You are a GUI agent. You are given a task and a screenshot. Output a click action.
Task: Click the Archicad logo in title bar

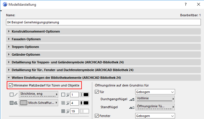pos(5,4)
